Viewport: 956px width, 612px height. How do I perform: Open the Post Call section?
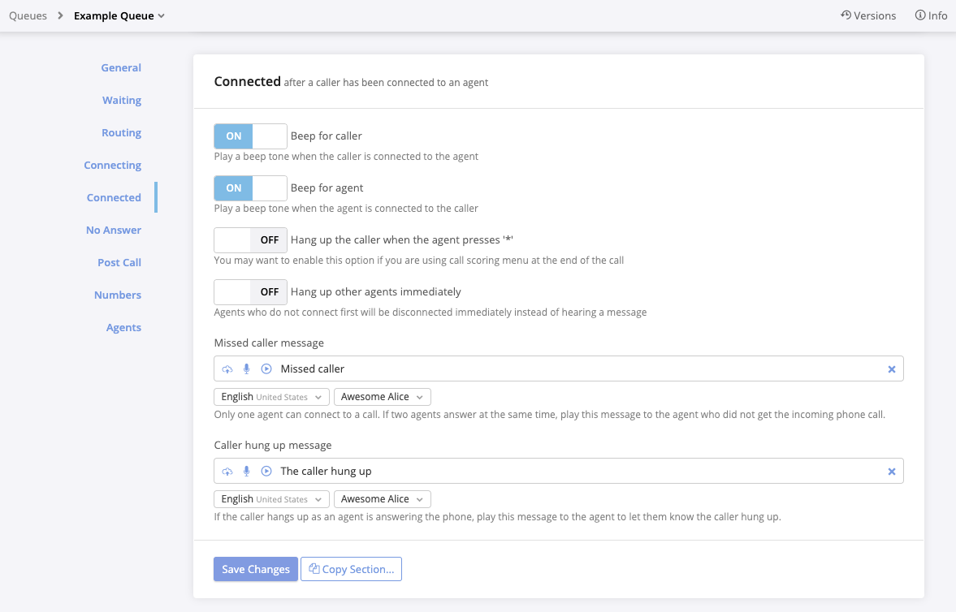point(119,263)
